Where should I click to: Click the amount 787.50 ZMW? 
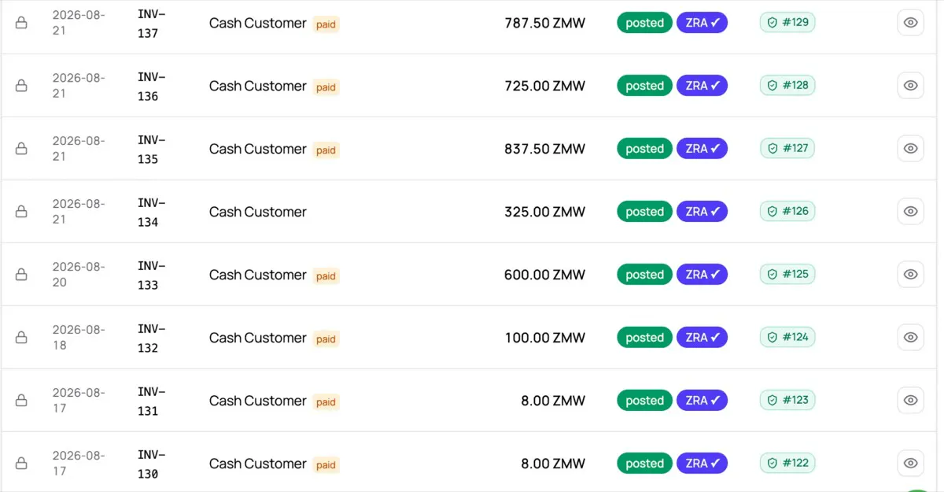544,23
